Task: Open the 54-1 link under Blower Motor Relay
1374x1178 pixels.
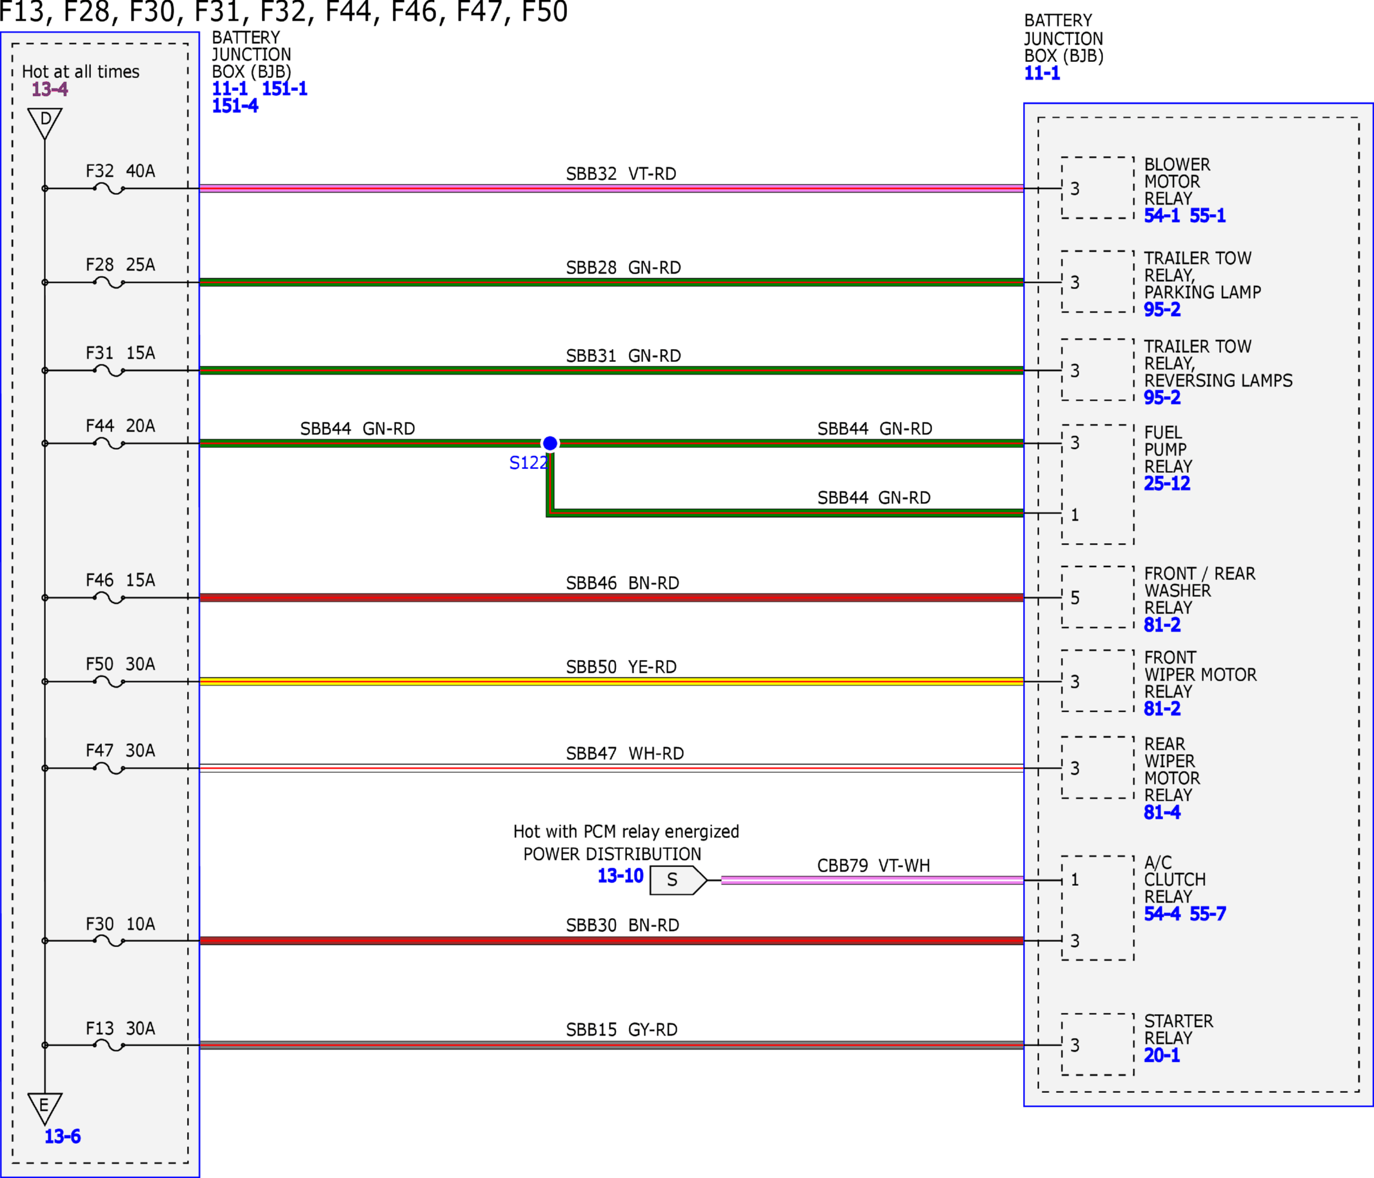Action: (1162, 215)
